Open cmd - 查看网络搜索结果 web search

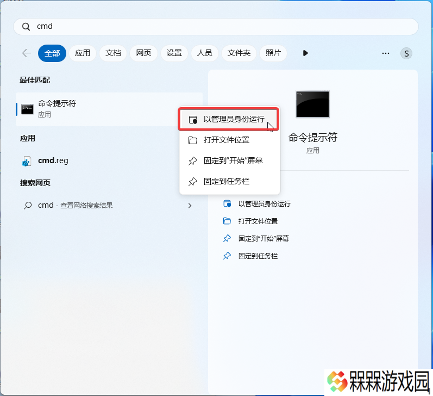click(109, 206)
